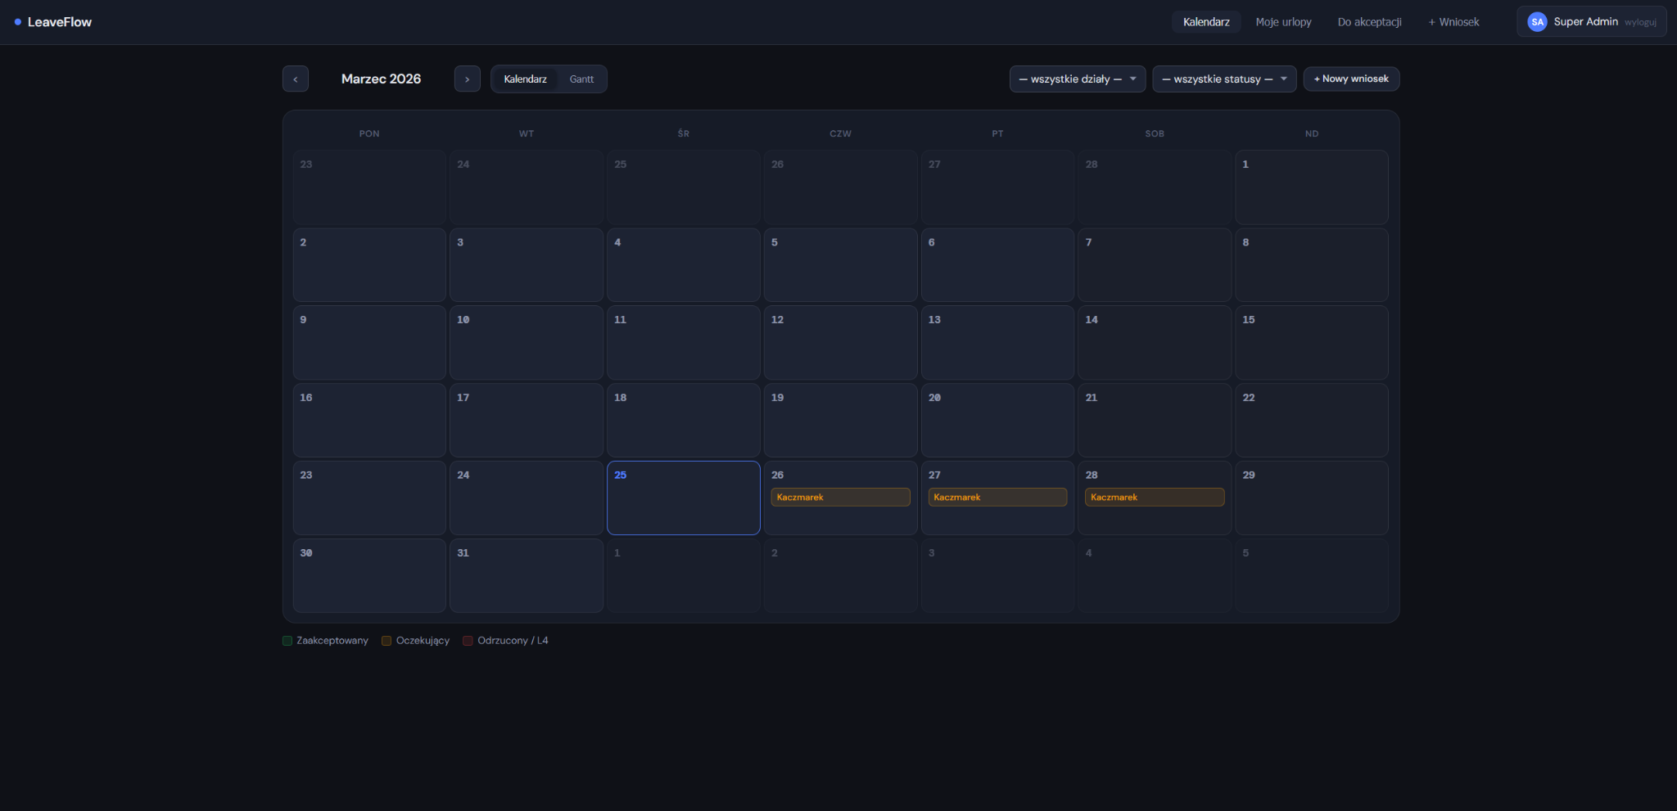This screenshot has width=1677, height=811.
Task: Click the Super Admin user name
Action: [x=1586, y=22]
